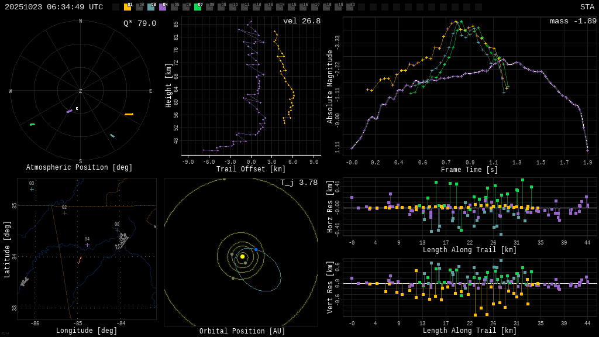Toggle the teal station 03 box
The image size is (599, 337).
pyautogui.click(x=151, y=7)
